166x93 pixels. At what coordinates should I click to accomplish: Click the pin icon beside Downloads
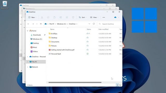[45, 35]
